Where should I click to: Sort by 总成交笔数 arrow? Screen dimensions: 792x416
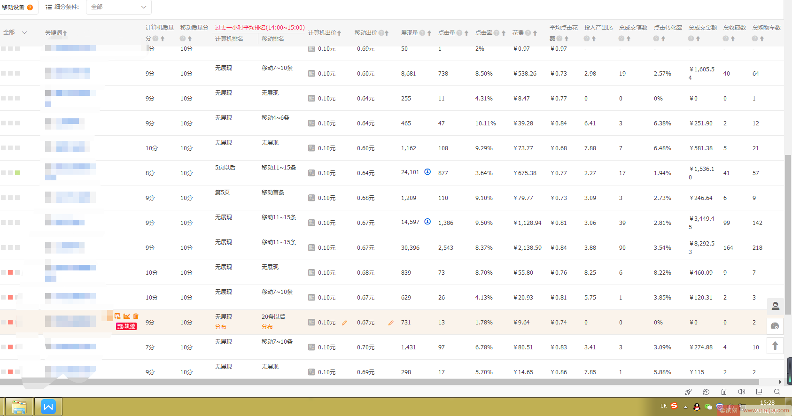[x=629, y=39]
